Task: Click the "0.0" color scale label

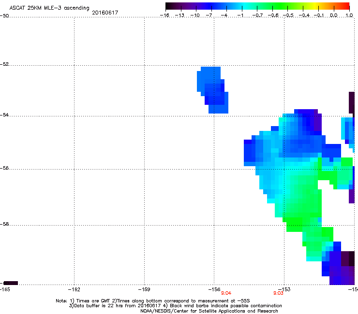Action: pyautogui.click(x=334, y=15)
